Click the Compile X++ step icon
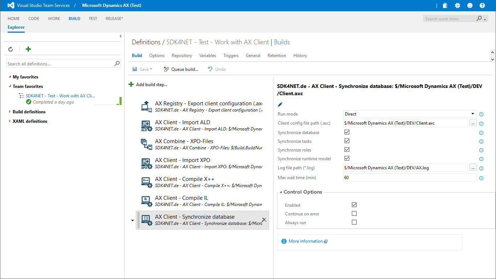 pyautogui.click(x=146, y=182)
